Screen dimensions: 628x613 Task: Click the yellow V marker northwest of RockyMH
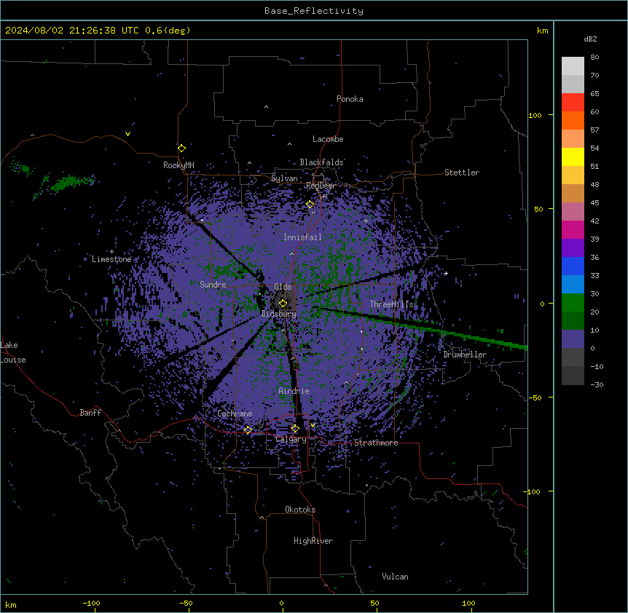click(x=127, y=134)
